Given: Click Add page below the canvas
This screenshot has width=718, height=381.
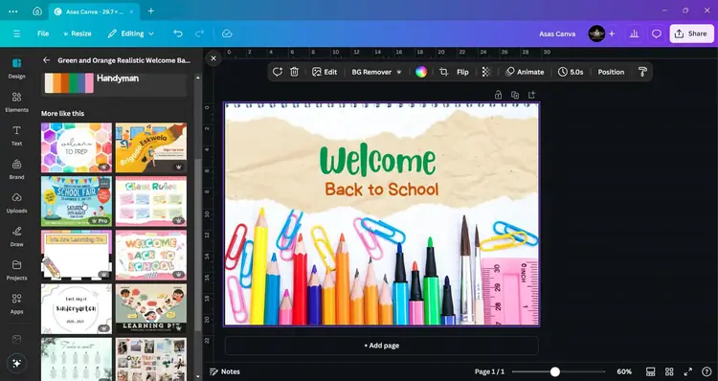Looking at the screenshot, I should click(381, 346).
